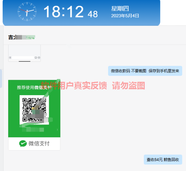
Task: Click the date "2023年5月4日"
Action: 125,16
